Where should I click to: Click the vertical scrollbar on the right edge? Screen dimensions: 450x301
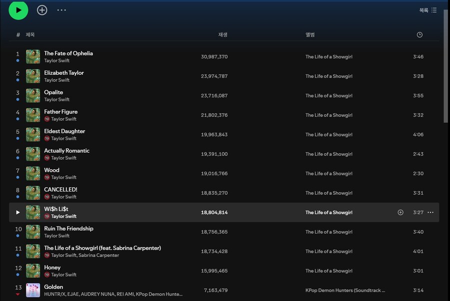(x=446, y=65)
